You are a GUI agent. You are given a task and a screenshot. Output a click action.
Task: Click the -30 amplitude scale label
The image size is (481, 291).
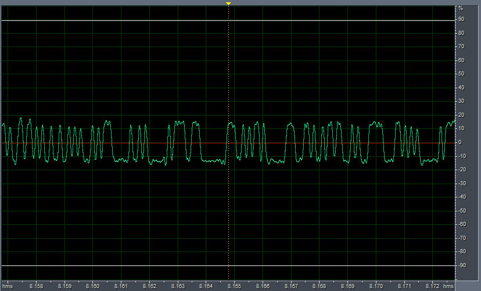[x=462, y=184]
